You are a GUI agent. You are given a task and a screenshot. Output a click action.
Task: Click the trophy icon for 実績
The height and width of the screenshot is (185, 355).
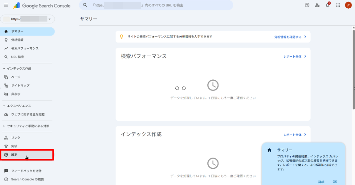[x=6, y=146]
